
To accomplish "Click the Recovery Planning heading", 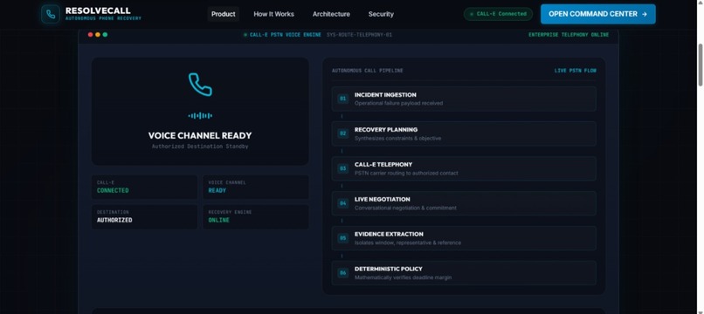I will 386,130.
